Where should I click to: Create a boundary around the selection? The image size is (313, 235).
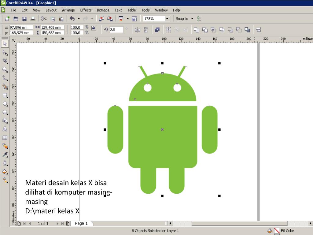(247, 30)
